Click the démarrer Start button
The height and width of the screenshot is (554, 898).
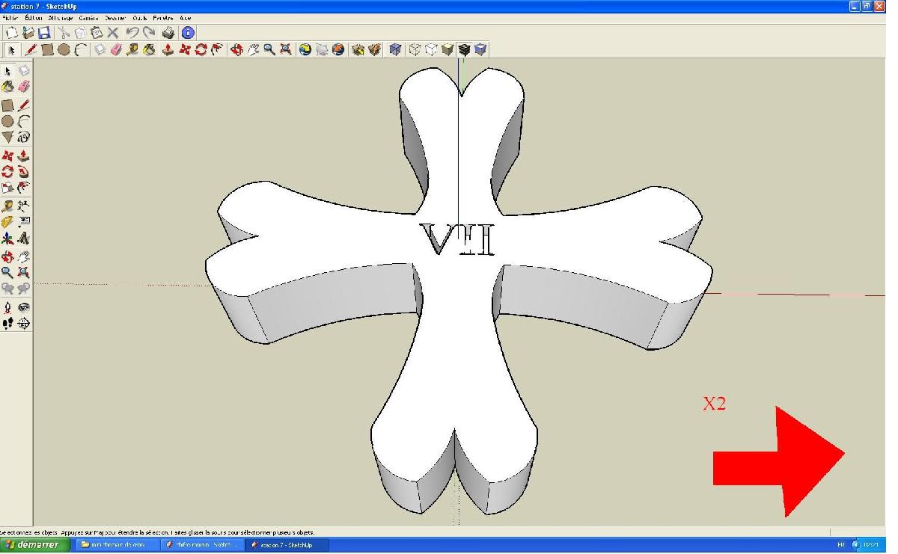click(35, 545)
